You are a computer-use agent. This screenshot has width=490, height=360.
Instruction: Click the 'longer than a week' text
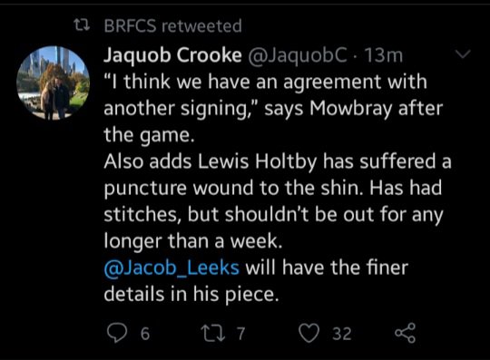click(x=192, y=241)
